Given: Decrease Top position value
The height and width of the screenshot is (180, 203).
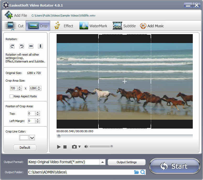Looking at the screenshot, I should point(37,115).
